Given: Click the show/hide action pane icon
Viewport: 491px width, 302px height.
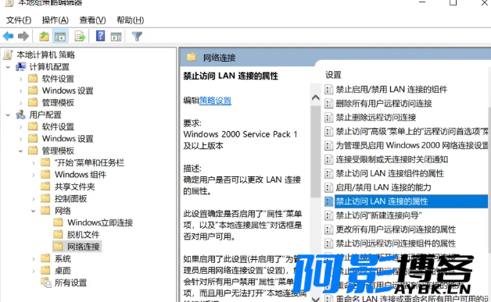Looking at the screenshot, I should (116, 37).
